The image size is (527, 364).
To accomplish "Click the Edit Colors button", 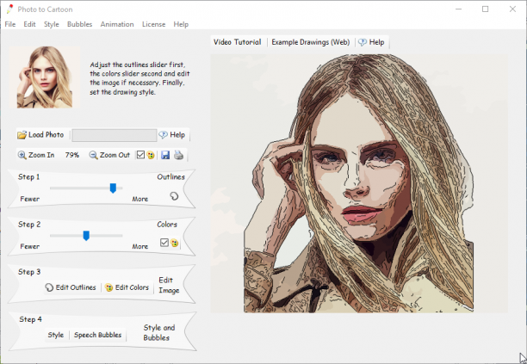I will pos(127,287).
